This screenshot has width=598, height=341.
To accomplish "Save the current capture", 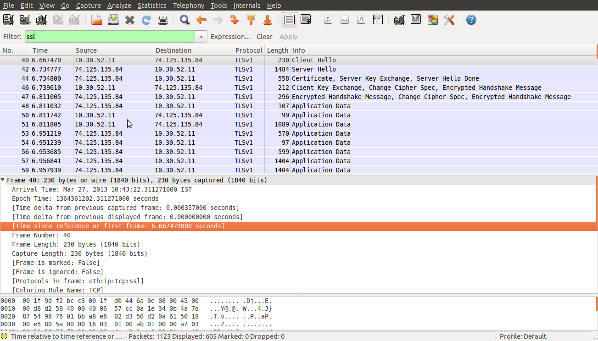I will (112, 20).
